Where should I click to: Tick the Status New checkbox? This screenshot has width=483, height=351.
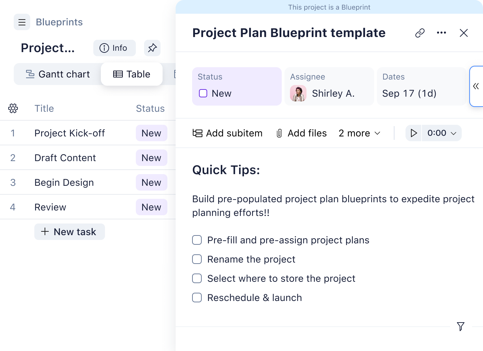pyautogui.click(x=203, y=93)
